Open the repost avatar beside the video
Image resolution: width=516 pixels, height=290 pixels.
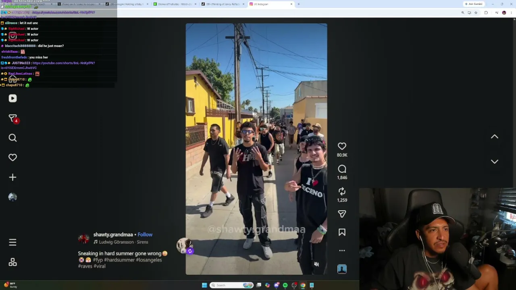click(x=184, y=245)
